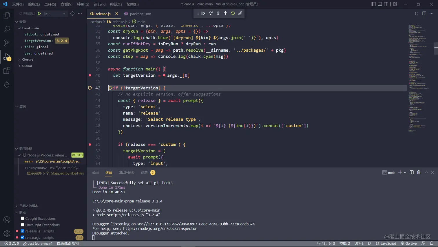Maximize the panel with up chevron
This screenshot has height=247, width=438.
coord(426,172)
